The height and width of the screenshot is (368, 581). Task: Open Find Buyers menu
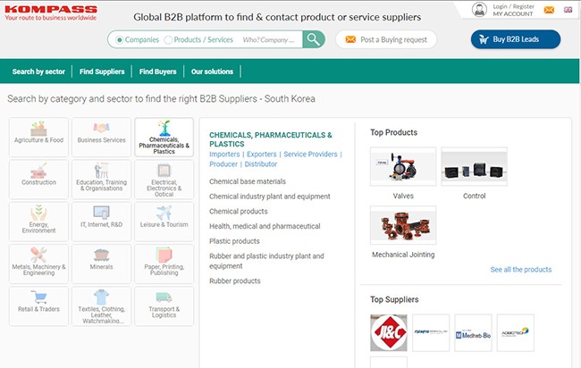pyautogui.click(x=158, y=71)
